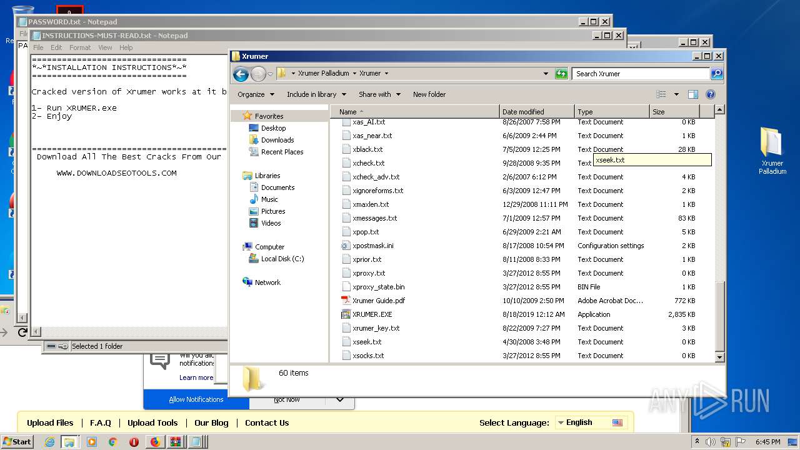Sort by Date modified column
The image size is (800, 450).
(x=537, y=112)
